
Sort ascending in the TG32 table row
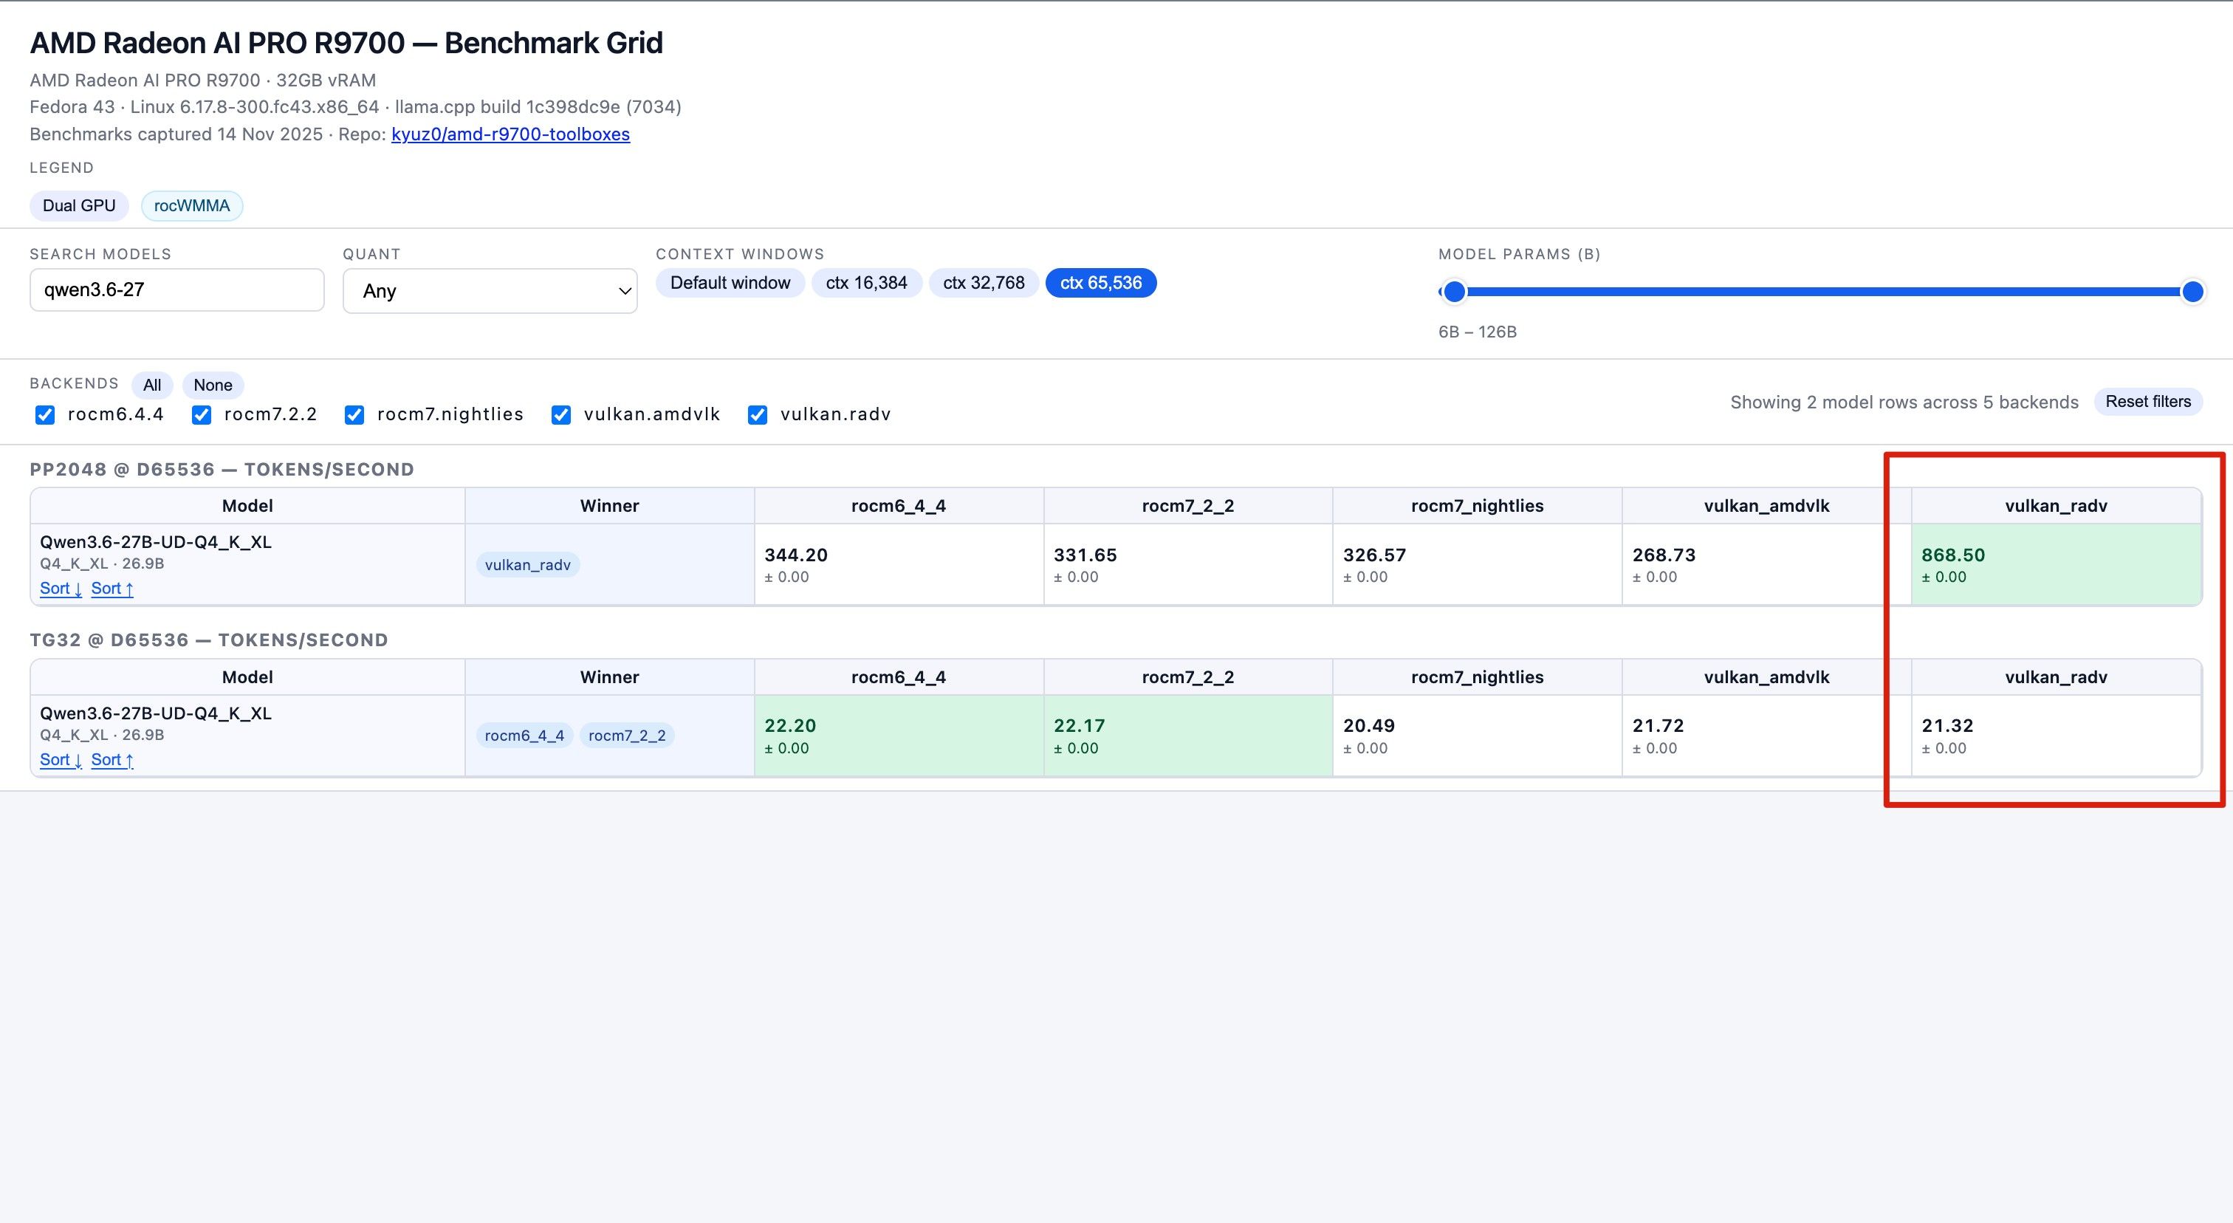112,760
